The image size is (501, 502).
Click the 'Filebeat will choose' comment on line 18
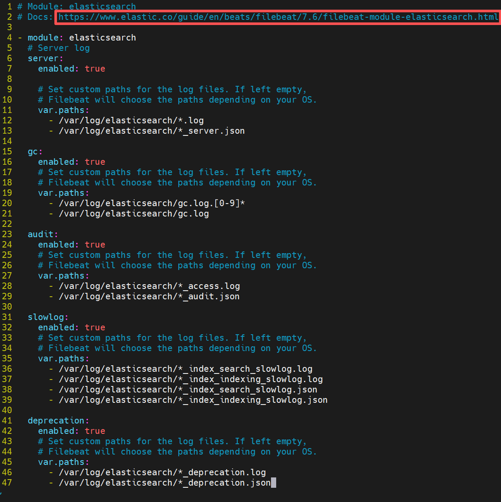(x=177, y=182)
